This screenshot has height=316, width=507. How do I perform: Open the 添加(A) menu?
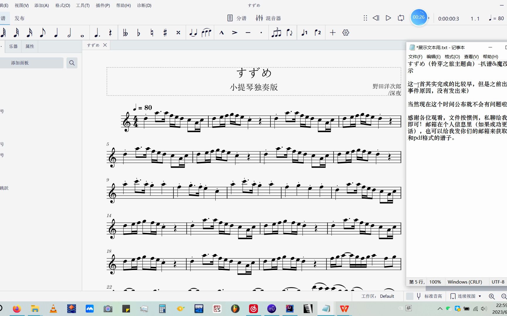click(42, 5)
